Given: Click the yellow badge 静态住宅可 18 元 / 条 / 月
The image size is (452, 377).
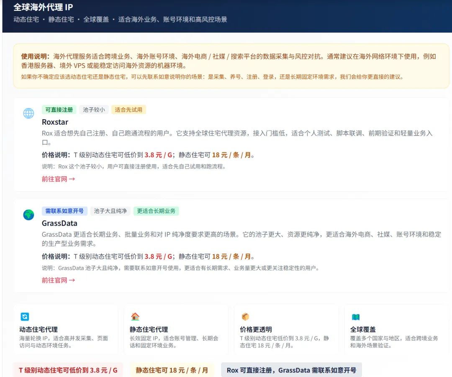Looking at the screenshot, I should (x=172, y=370).
